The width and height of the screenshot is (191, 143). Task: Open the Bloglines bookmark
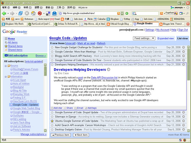(x=113, y=19)
